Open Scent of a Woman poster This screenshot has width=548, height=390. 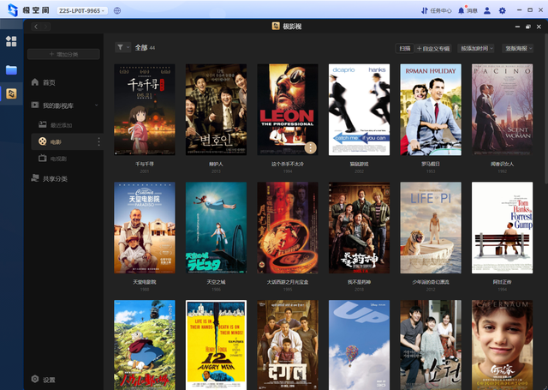click(x=503, y=110)
